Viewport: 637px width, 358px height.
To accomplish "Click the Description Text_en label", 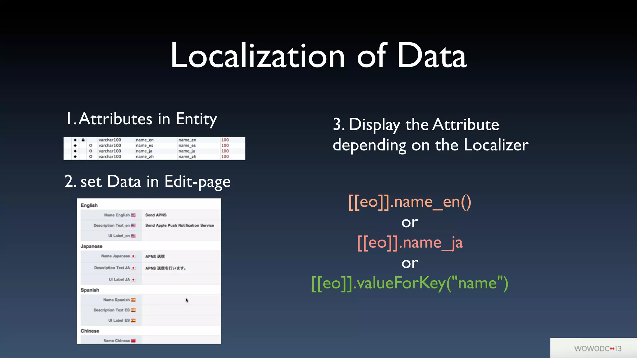I will 111,225.
